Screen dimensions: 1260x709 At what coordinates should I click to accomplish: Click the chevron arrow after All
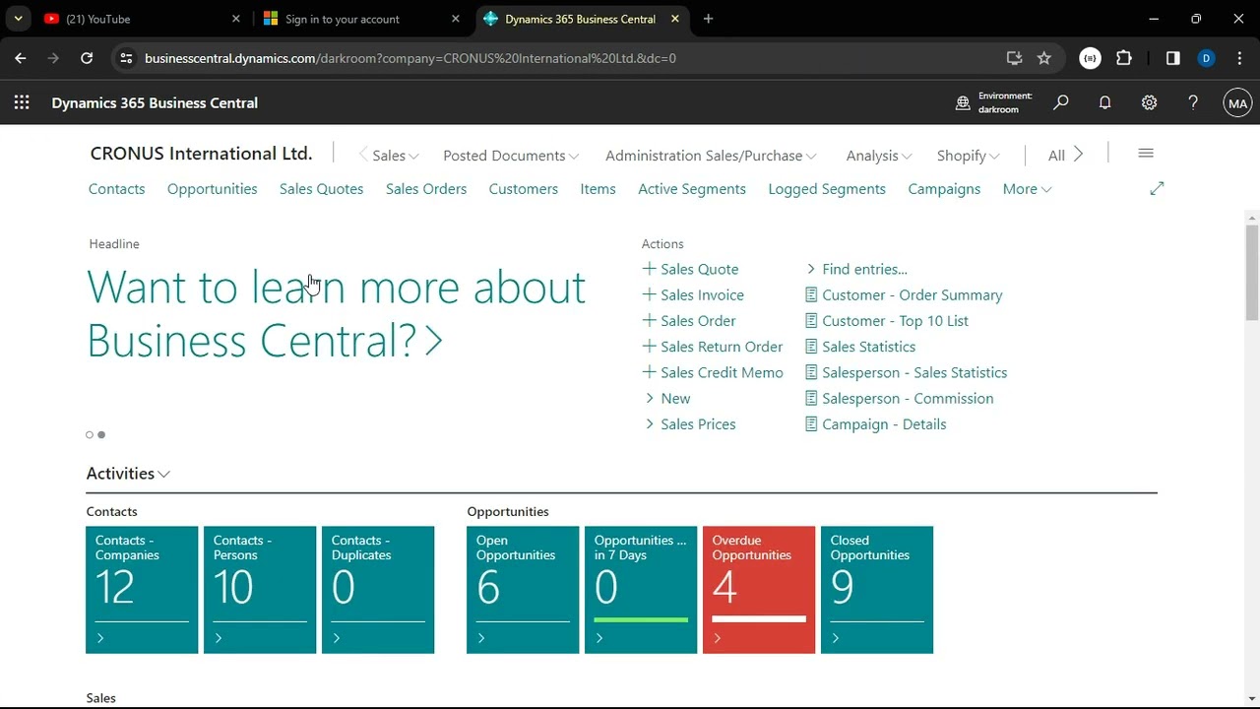point(1078,154)
